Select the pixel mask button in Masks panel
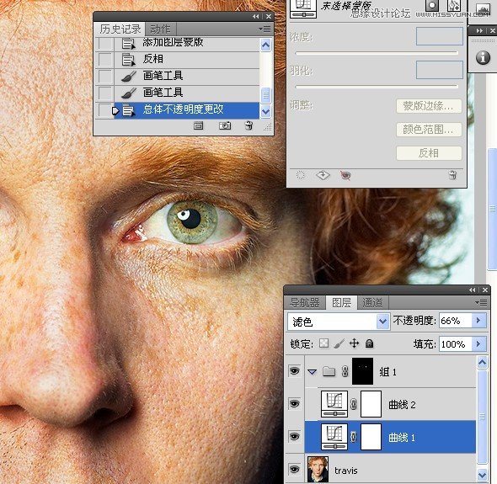497x484 pixels. 432,5
